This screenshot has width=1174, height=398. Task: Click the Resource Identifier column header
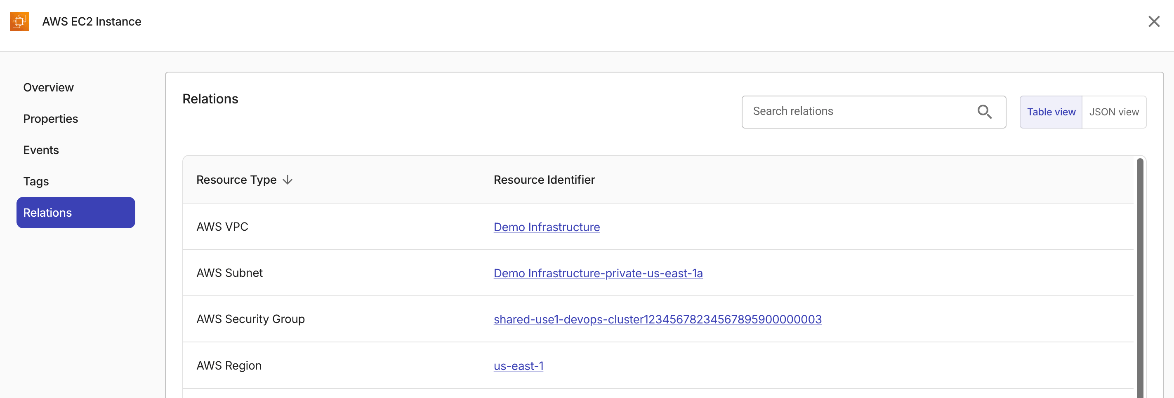[544, 179]
